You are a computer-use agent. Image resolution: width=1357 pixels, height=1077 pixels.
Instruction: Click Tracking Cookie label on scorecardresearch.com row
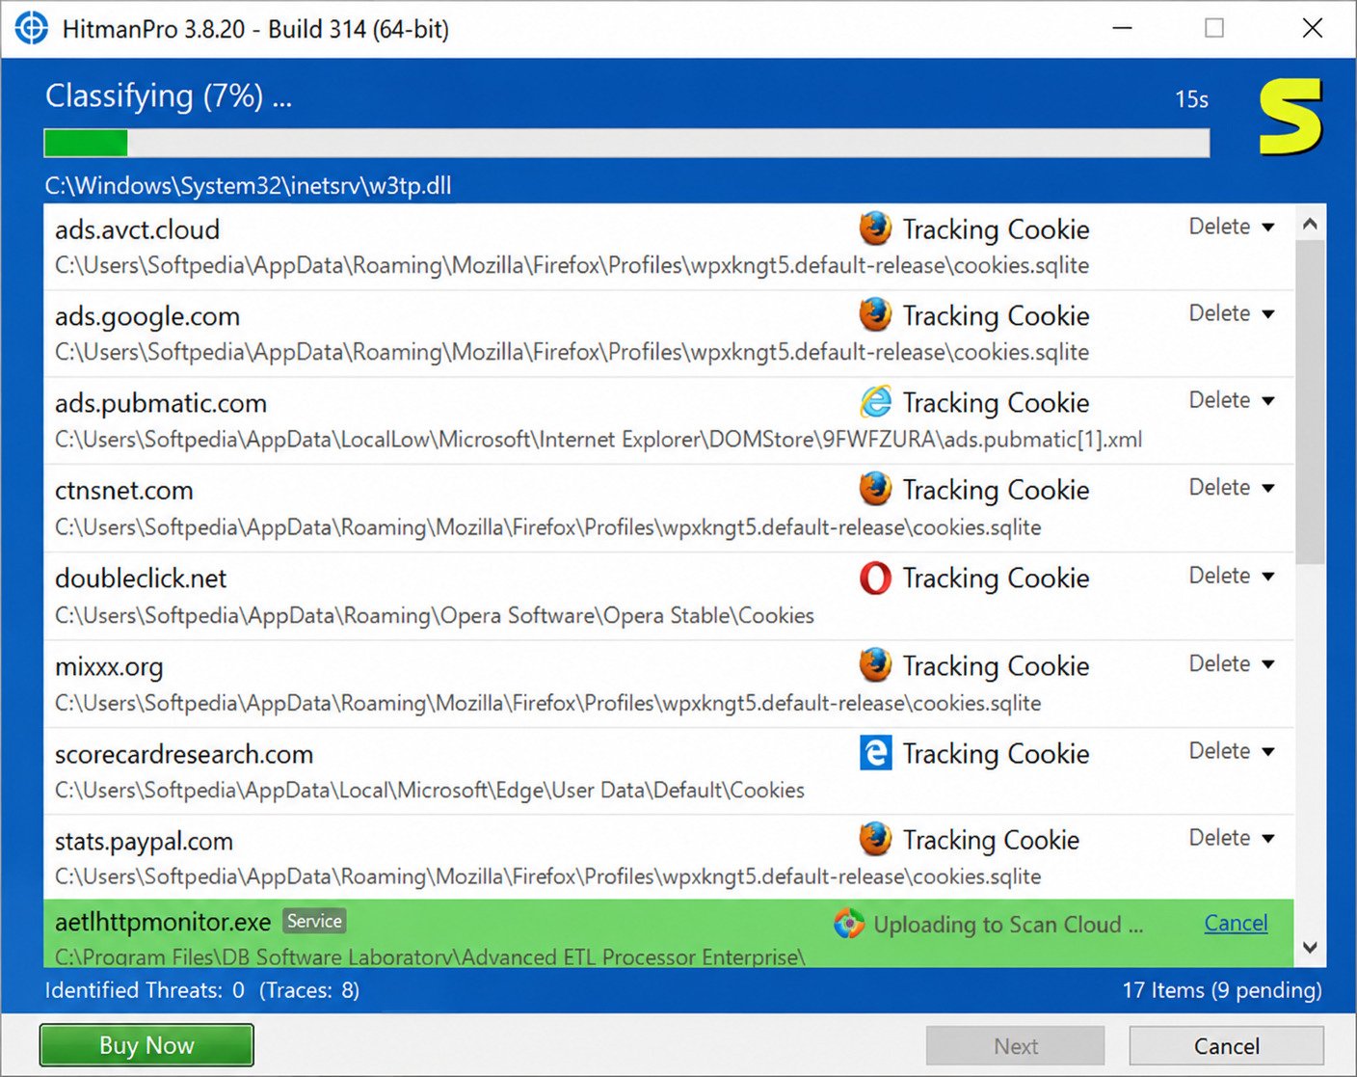tap(996, 754)
